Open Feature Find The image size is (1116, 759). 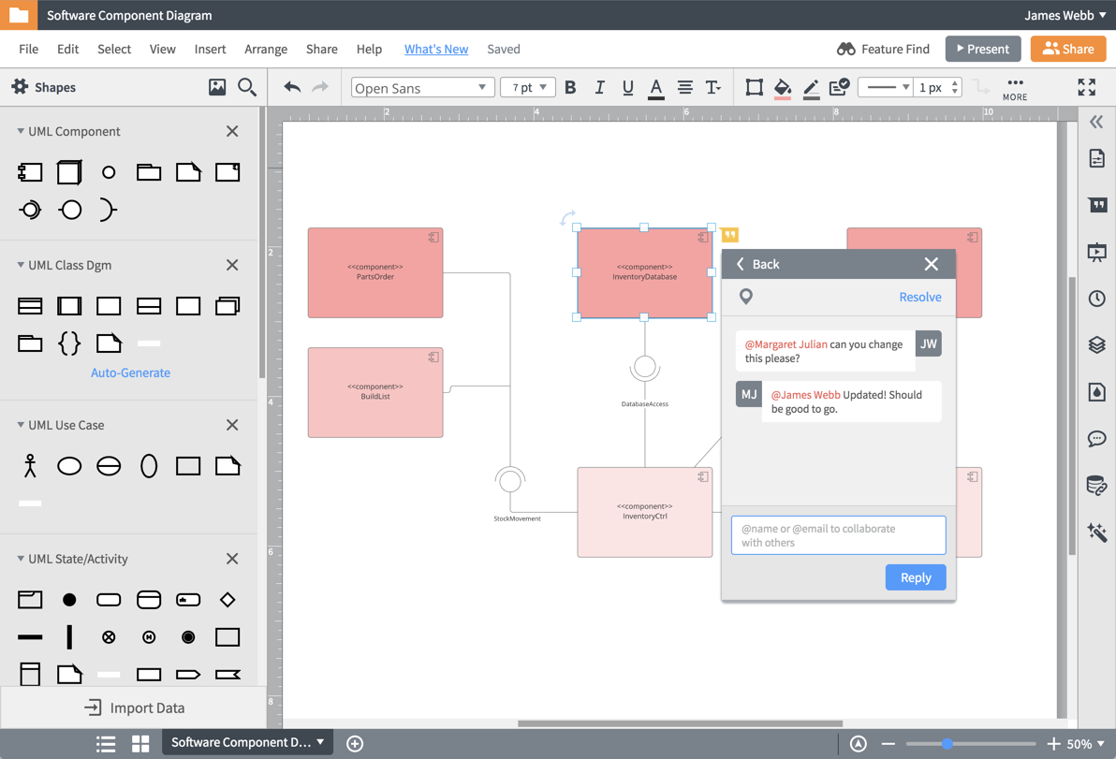tap(881, 49)
